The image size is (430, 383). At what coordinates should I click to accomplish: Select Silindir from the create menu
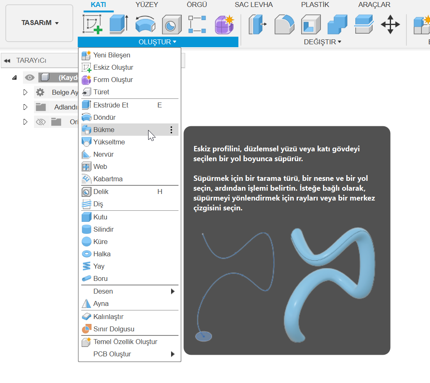(103, 229)
